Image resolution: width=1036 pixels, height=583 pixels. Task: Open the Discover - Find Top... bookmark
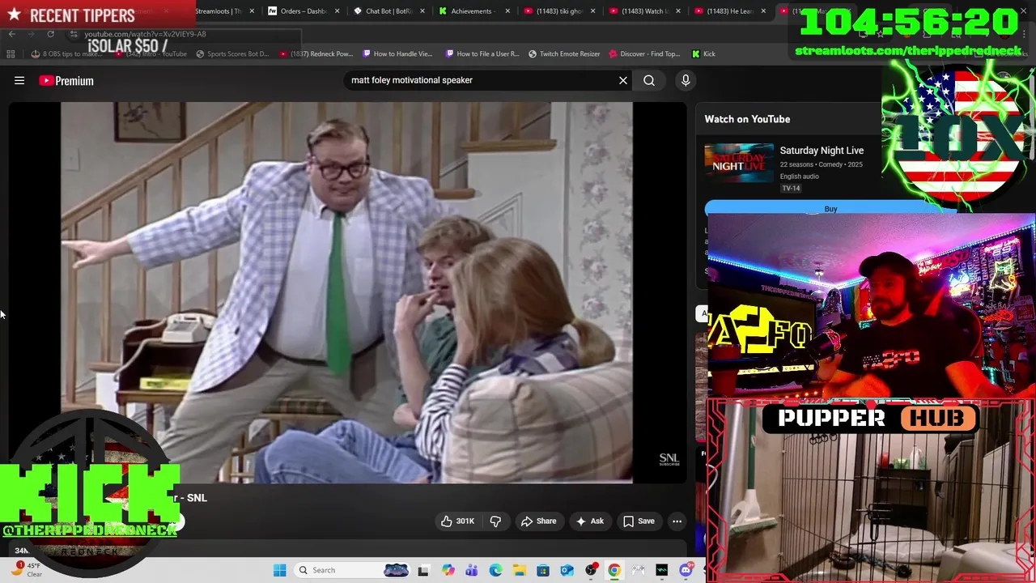[644, 53]
